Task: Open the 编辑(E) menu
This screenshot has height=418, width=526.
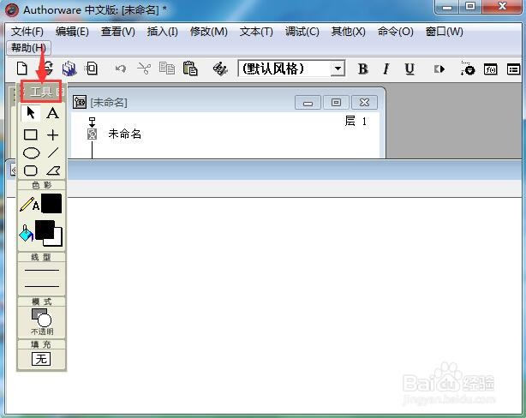Action: (72, 32)
